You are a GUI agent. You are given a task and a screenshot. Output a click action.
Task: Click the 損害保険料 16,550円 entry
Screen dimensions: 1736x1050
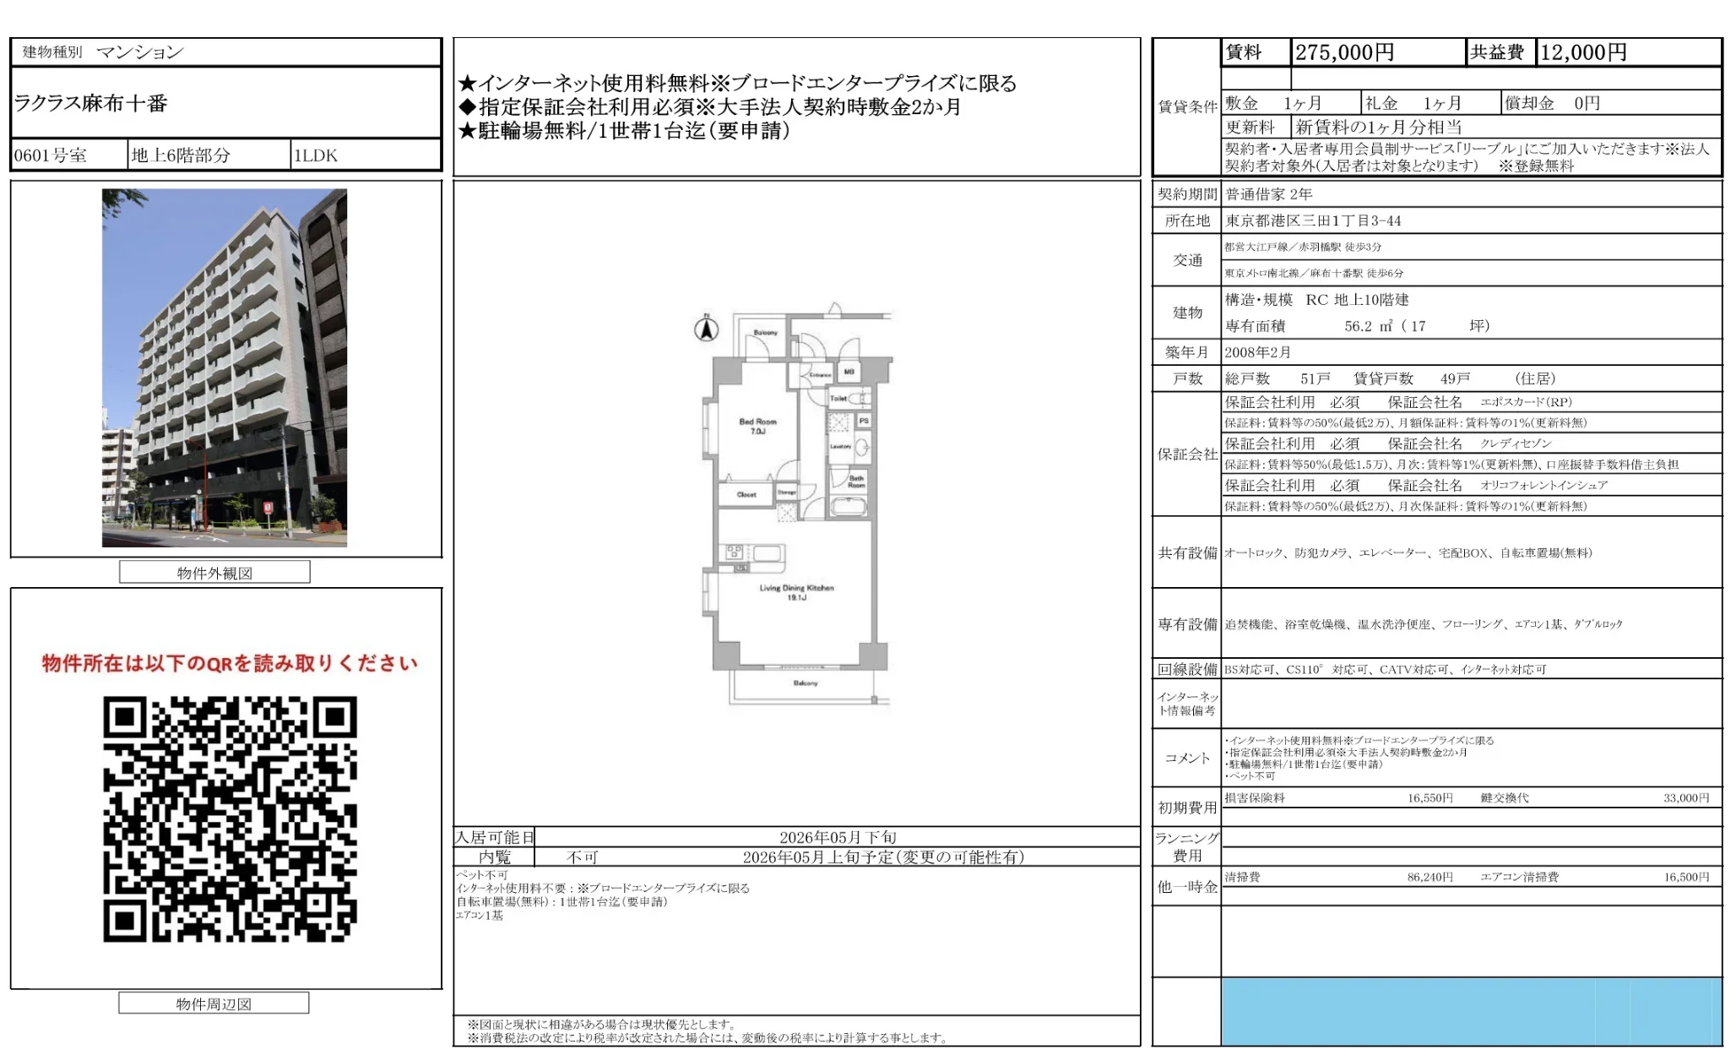pos(1338,797)
